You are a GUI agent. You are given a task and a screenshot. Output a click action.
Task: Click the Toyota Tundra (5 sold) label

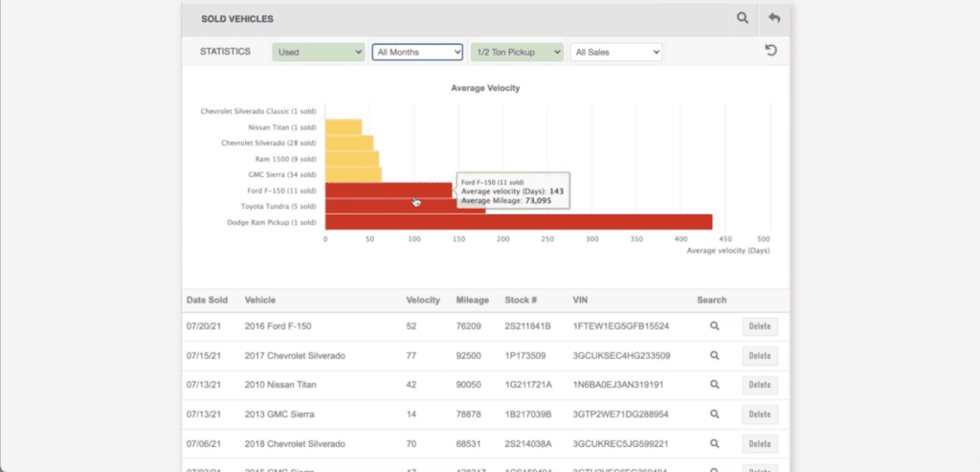pos(278,206)
